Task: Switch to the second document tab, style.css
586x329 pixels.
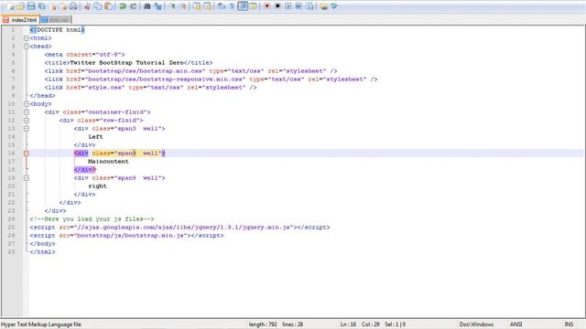Action: (x=55, y=20)
